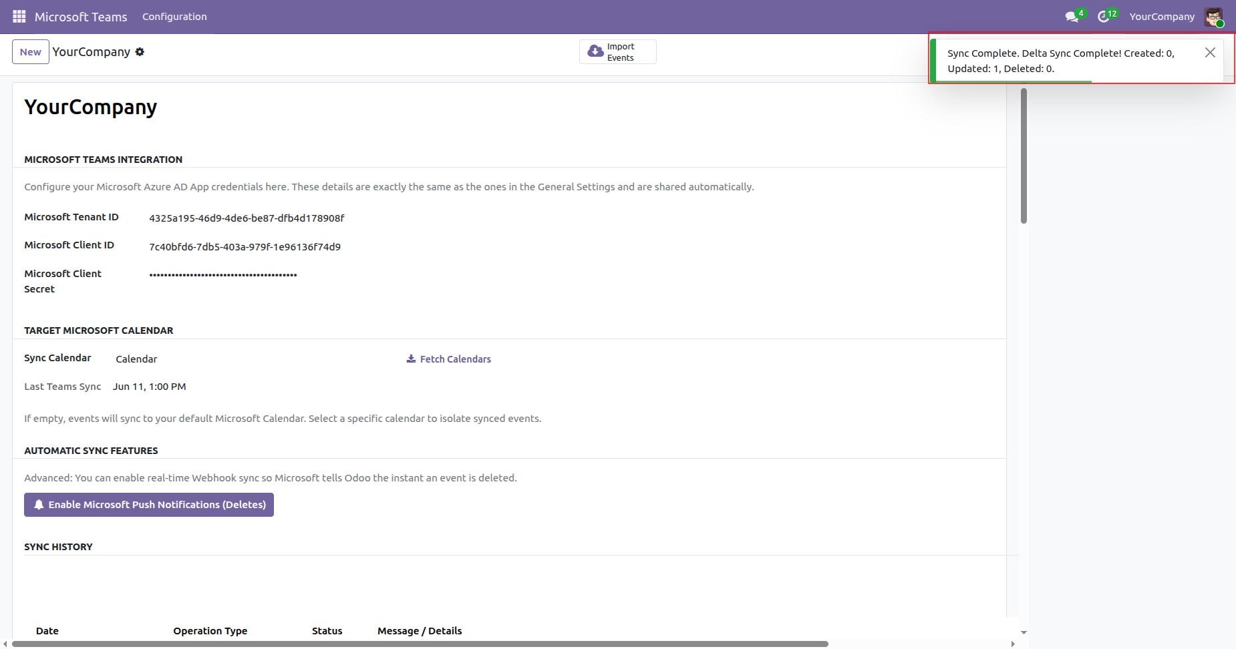Enable Microsoft Push Notifications (Deletes)

[149, 505]
